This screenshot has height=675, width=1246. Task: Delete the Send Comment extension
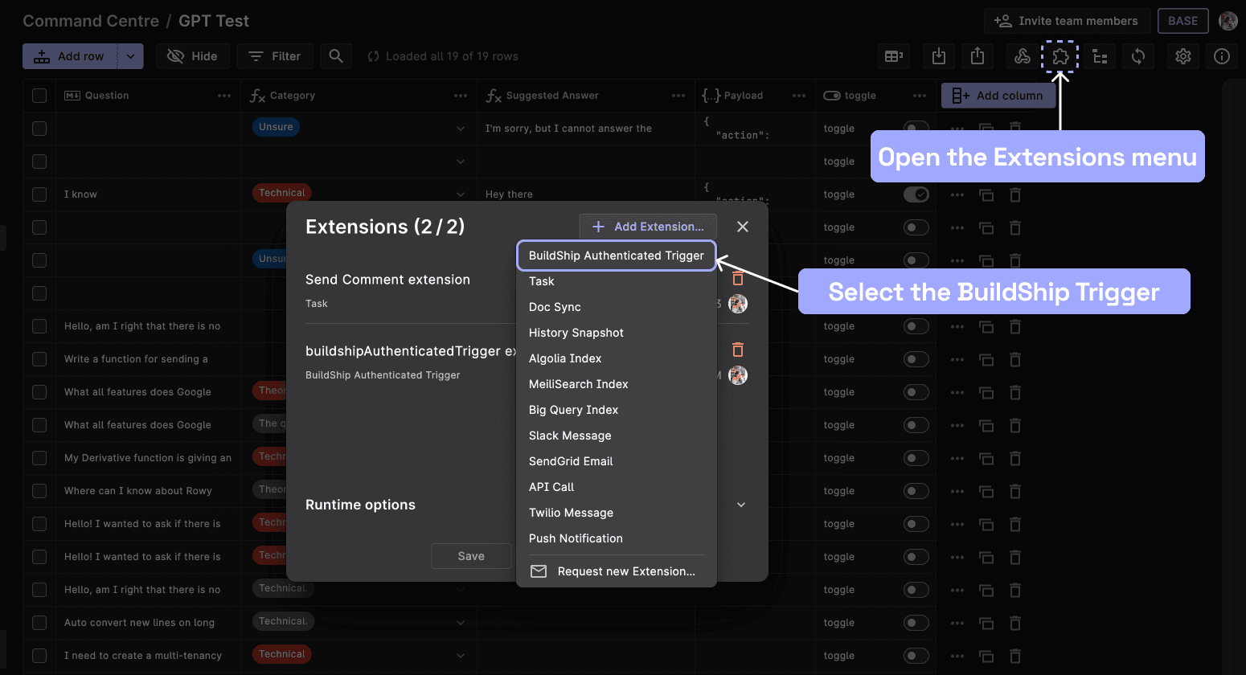[x=737, y=279]
